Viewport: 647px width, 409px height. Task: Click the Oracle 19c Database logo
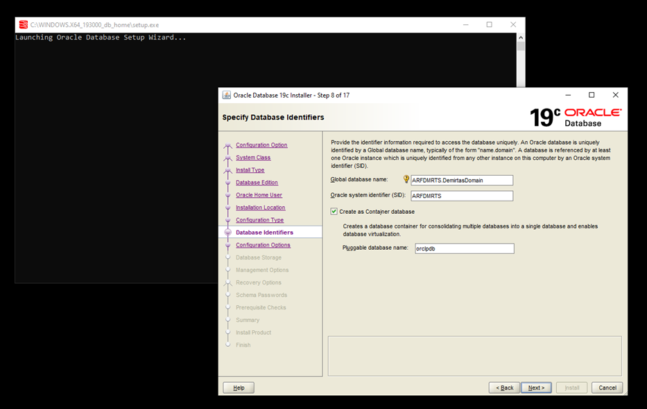tap(576, 118)
